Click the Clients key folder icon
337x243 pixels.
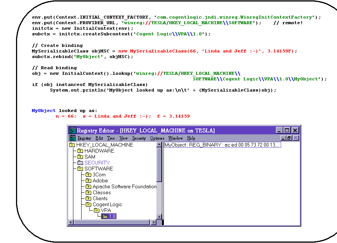pos(88,198)
